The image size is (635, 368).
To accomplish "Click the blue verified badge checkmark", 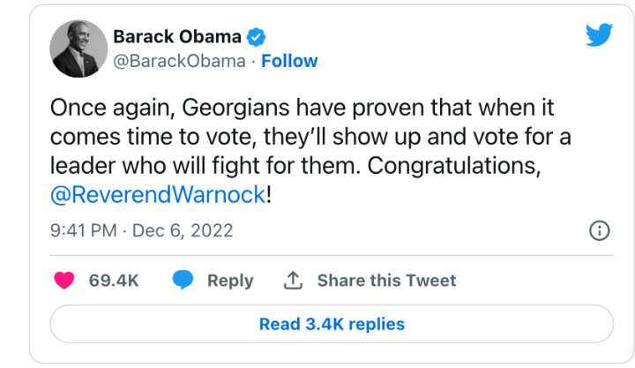I will pos(256,37).
